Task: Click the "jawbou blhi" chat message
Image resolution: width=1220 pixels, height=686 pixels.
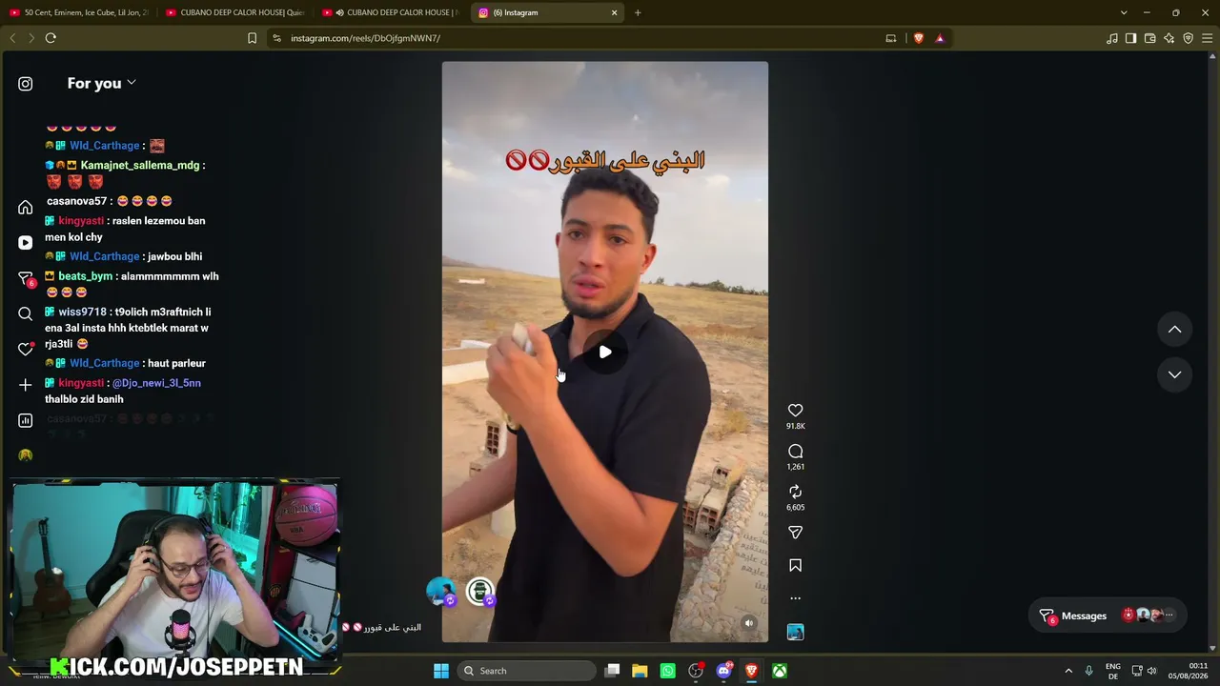Action: tap(174, 256)
